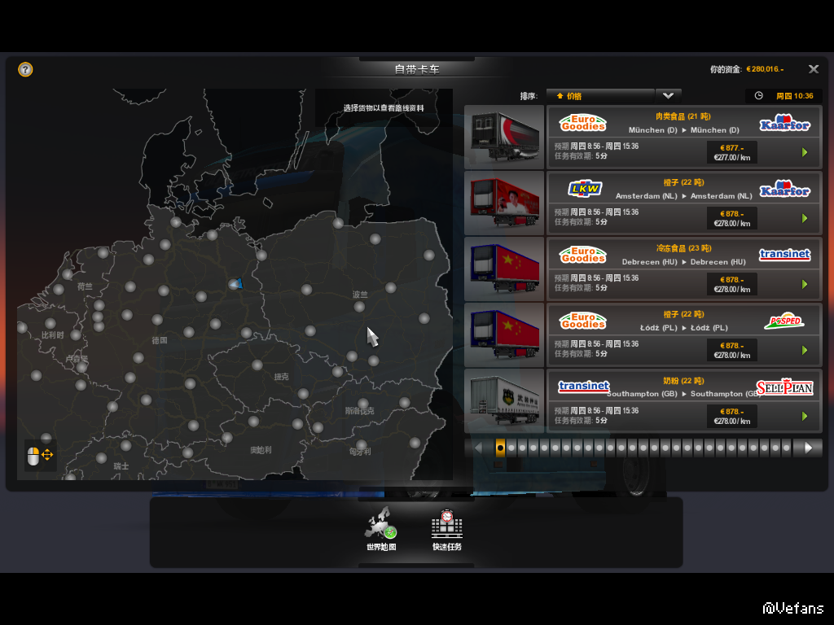Select the highlighted first page dot
The image size is (834, 625).
point(500,448)
